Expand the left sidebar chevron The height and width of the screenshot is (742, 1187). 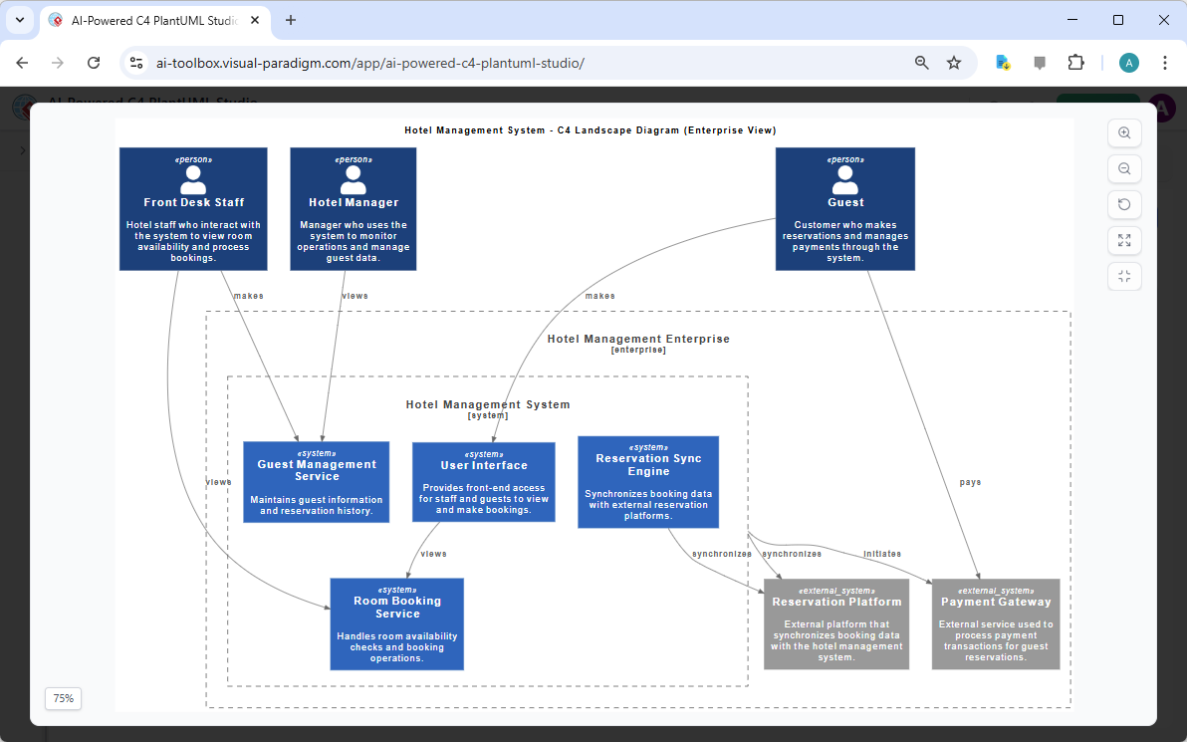click(x=23, y=151)
